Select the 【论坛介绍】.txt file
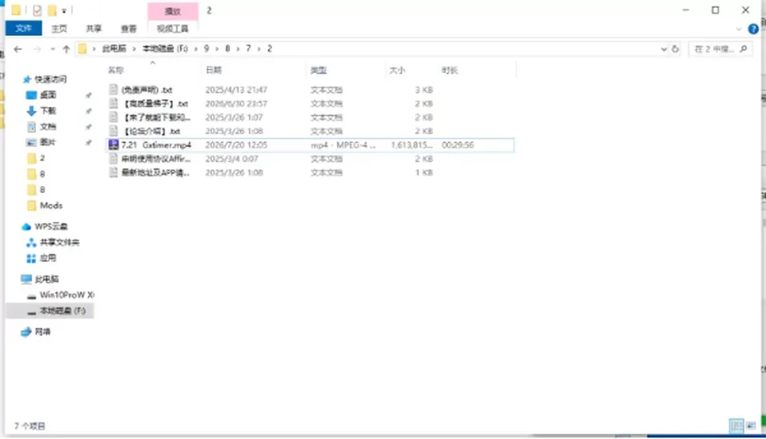The width and height of the screenshot is (766, 439). click(151, 131)
